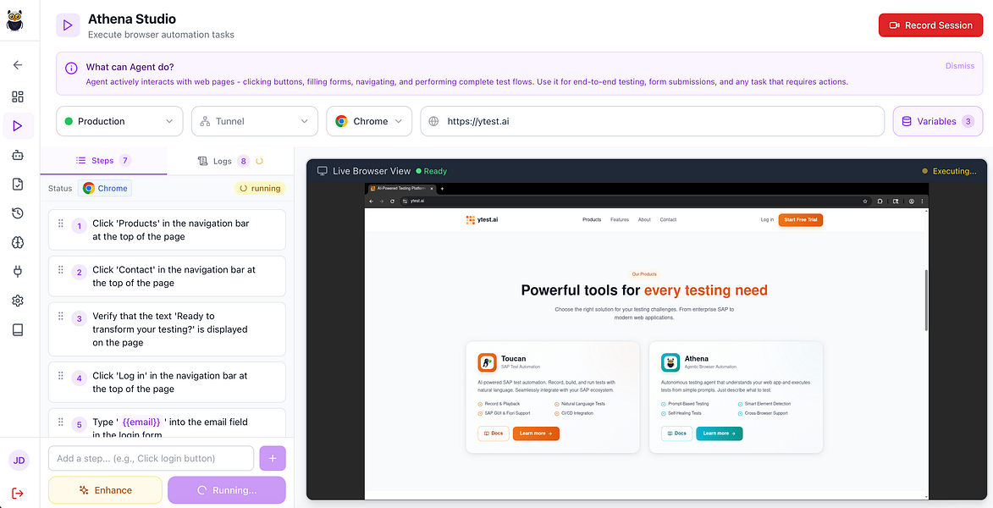Select the play/studio icon in the sidebar
The width and height of the screenshot is (993, 508).
(x=18, y=126)
